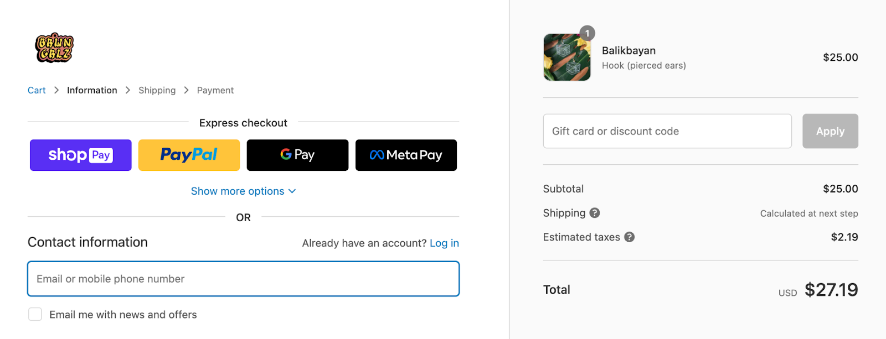The width and height of the screenshot is (886, 339).
Task: Select the Meta Pay checkout button
Action: pyautogui.click(x=406, y=155)
